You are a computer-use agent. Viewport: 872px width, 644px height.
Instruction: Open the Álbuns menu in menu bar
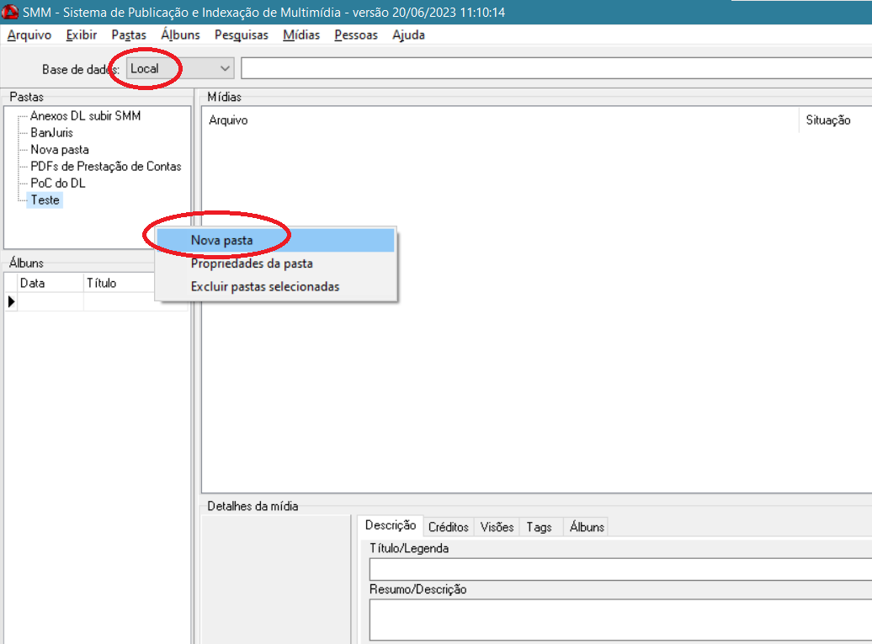[180, 35]
